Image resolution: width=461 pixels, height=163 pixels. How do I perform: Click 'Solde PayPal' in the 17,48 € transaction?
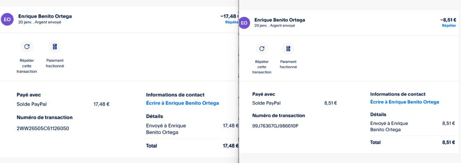coord(32,104)
